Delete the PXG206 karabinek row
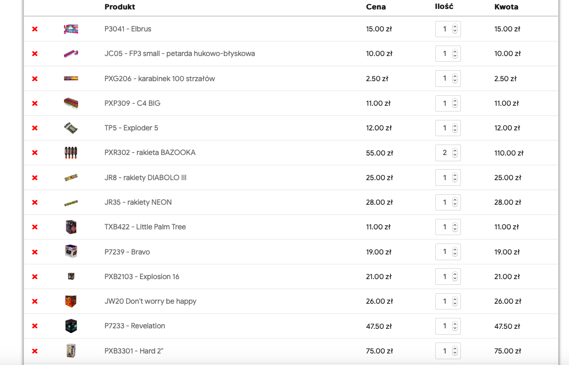This screenshot has height=365, width=569. (x=35, y=79)
